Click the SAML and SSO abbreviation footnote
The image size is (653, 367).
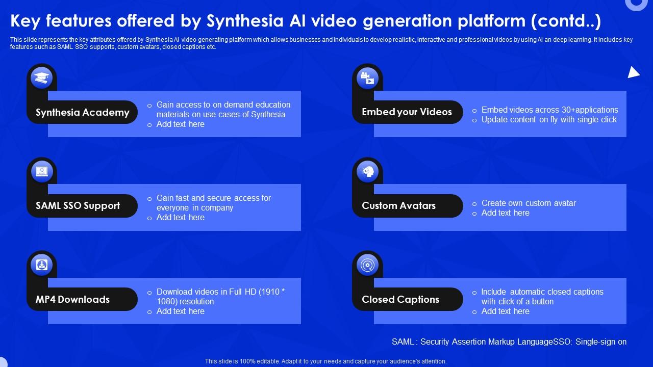[509, 342]
